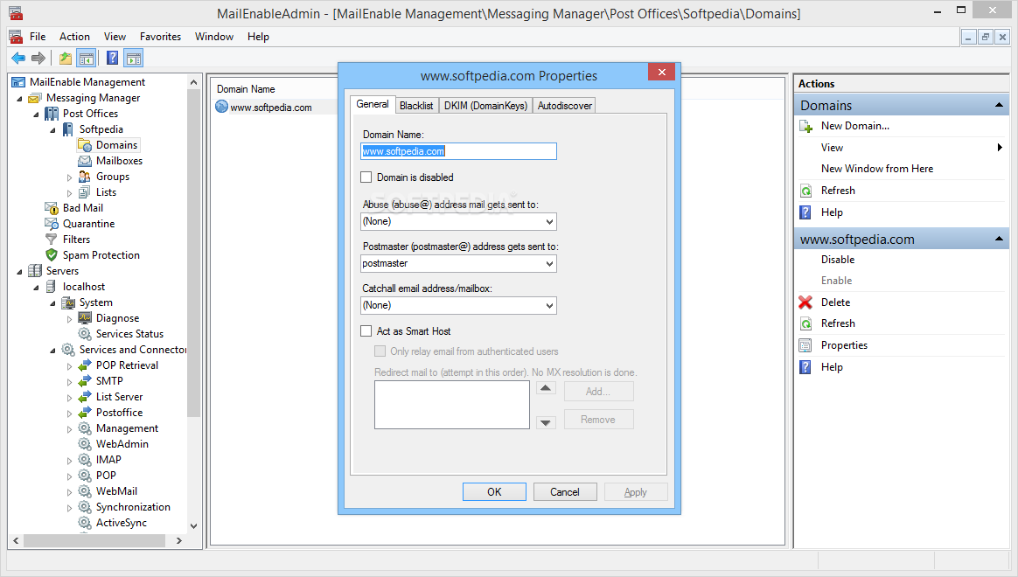Click the Cancel button in Properties dialog
Viewport: 1018px width, 577px height.
pos(565,492)
